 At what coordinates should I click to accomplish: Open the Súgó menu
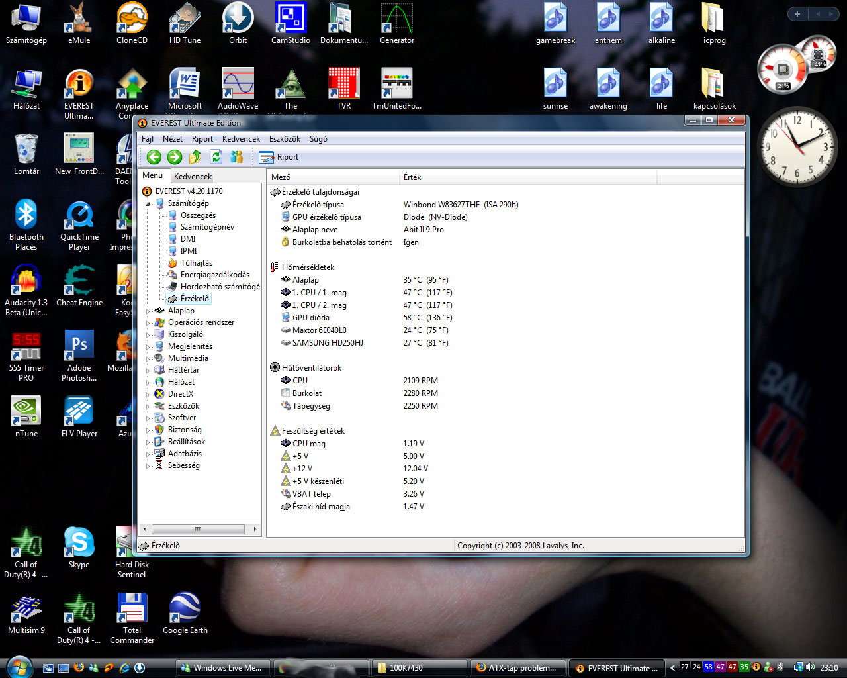tap(318, 139)
